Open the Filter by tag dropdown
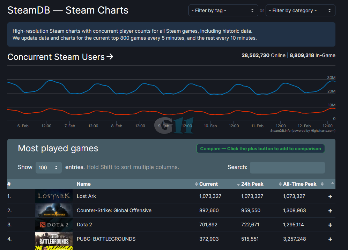Screen dimensions: 348x250 point(223,10)
